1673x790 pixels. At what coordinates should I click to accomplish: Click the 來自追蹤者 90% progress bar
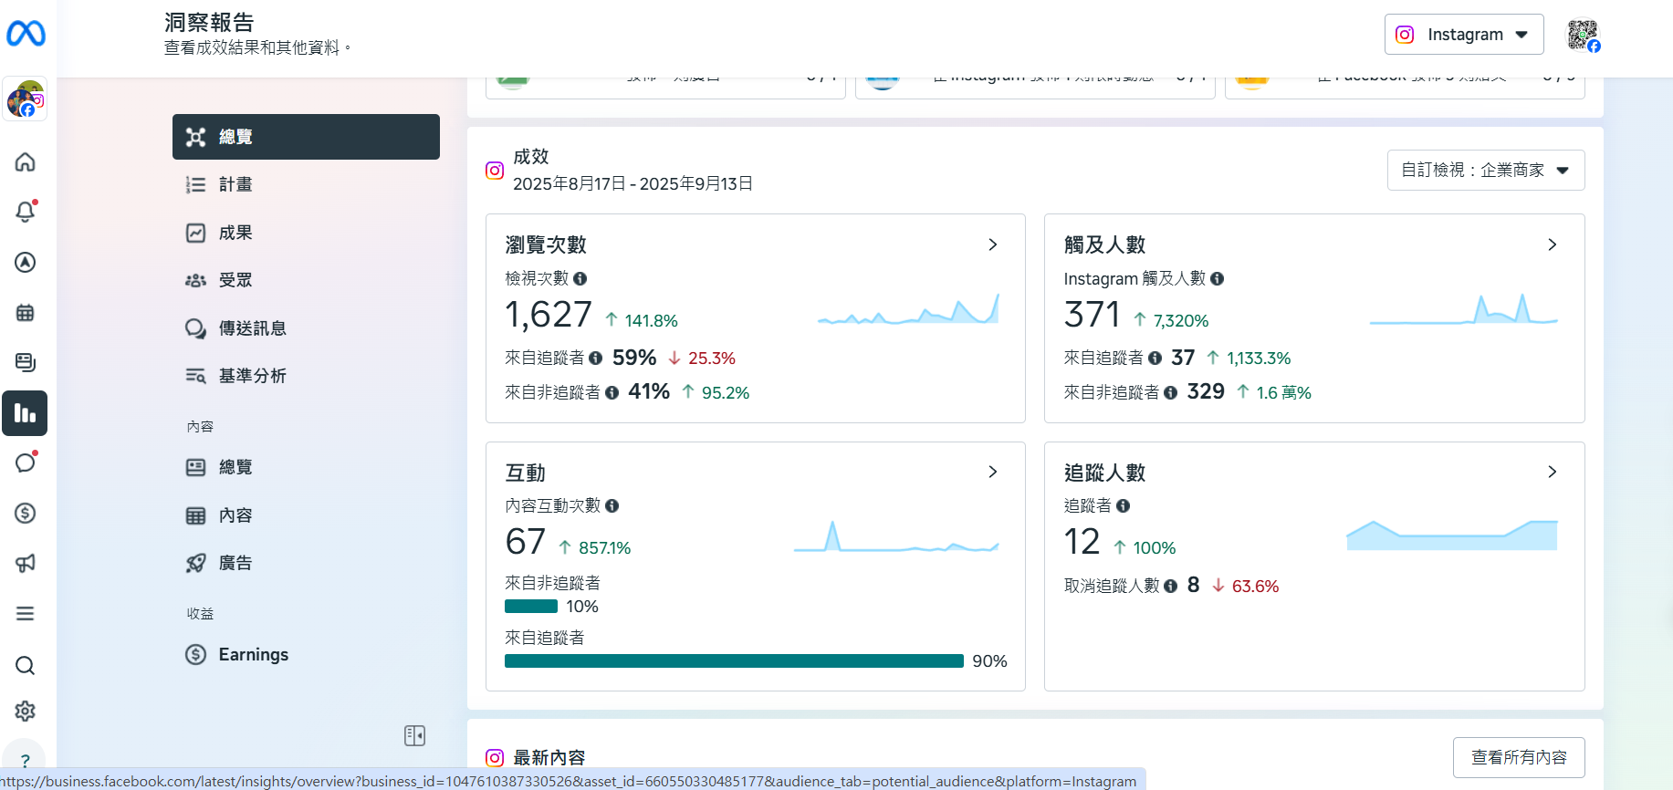(x=734, y=661)
